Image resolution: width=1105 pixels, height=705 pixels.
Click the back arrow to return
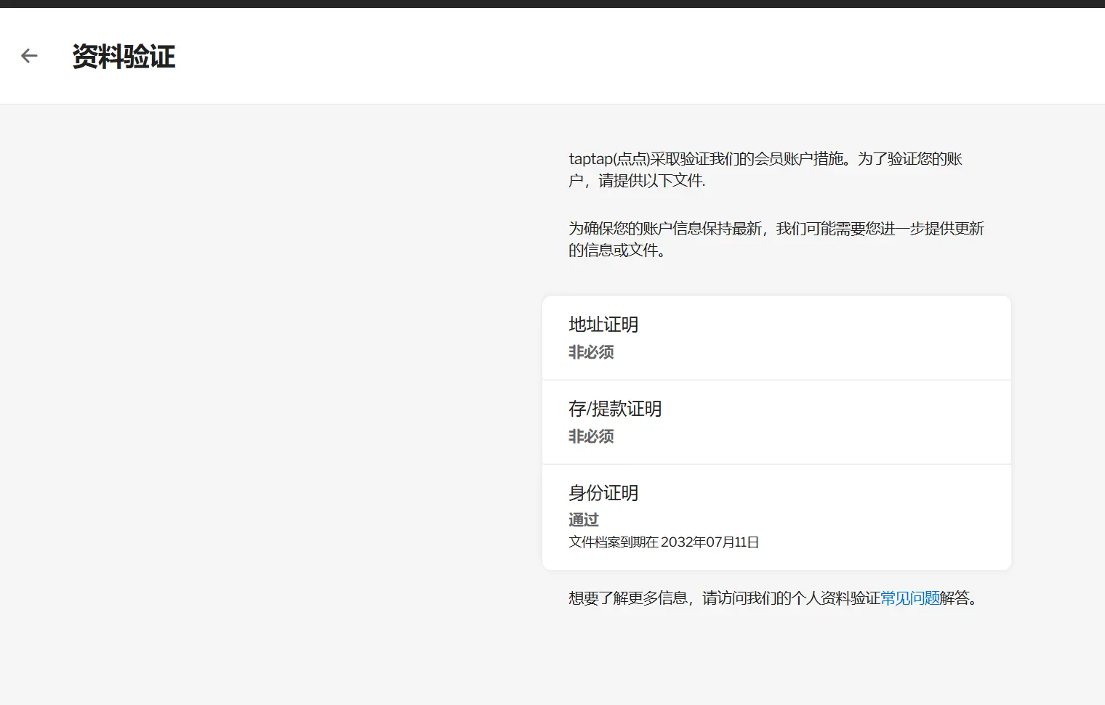pyautogui.click(x=29, y=56)
